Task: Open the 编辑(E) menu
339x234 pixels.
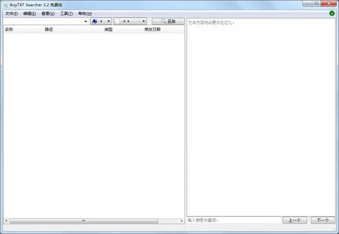Action: point(30,14)
